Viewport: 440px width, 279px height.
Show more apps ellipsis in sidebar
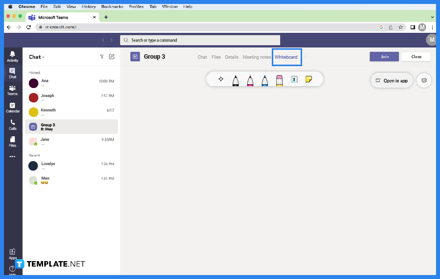(x=12, y=157)
